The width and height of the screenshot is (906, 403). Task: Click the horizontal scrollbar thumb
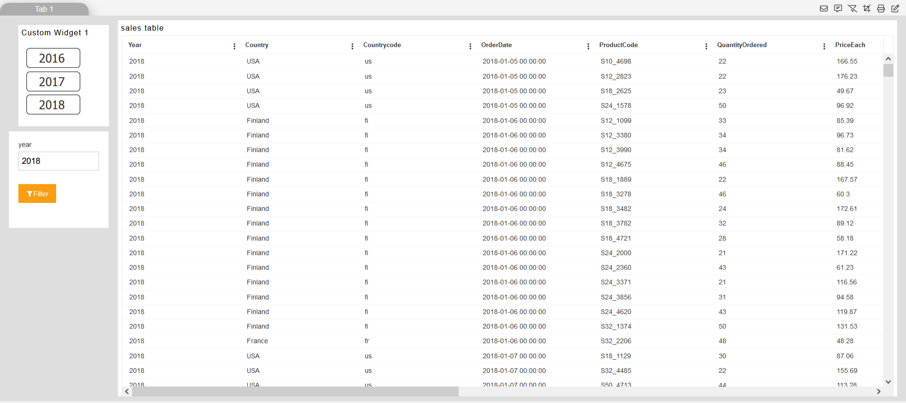[x=295, y=391]
